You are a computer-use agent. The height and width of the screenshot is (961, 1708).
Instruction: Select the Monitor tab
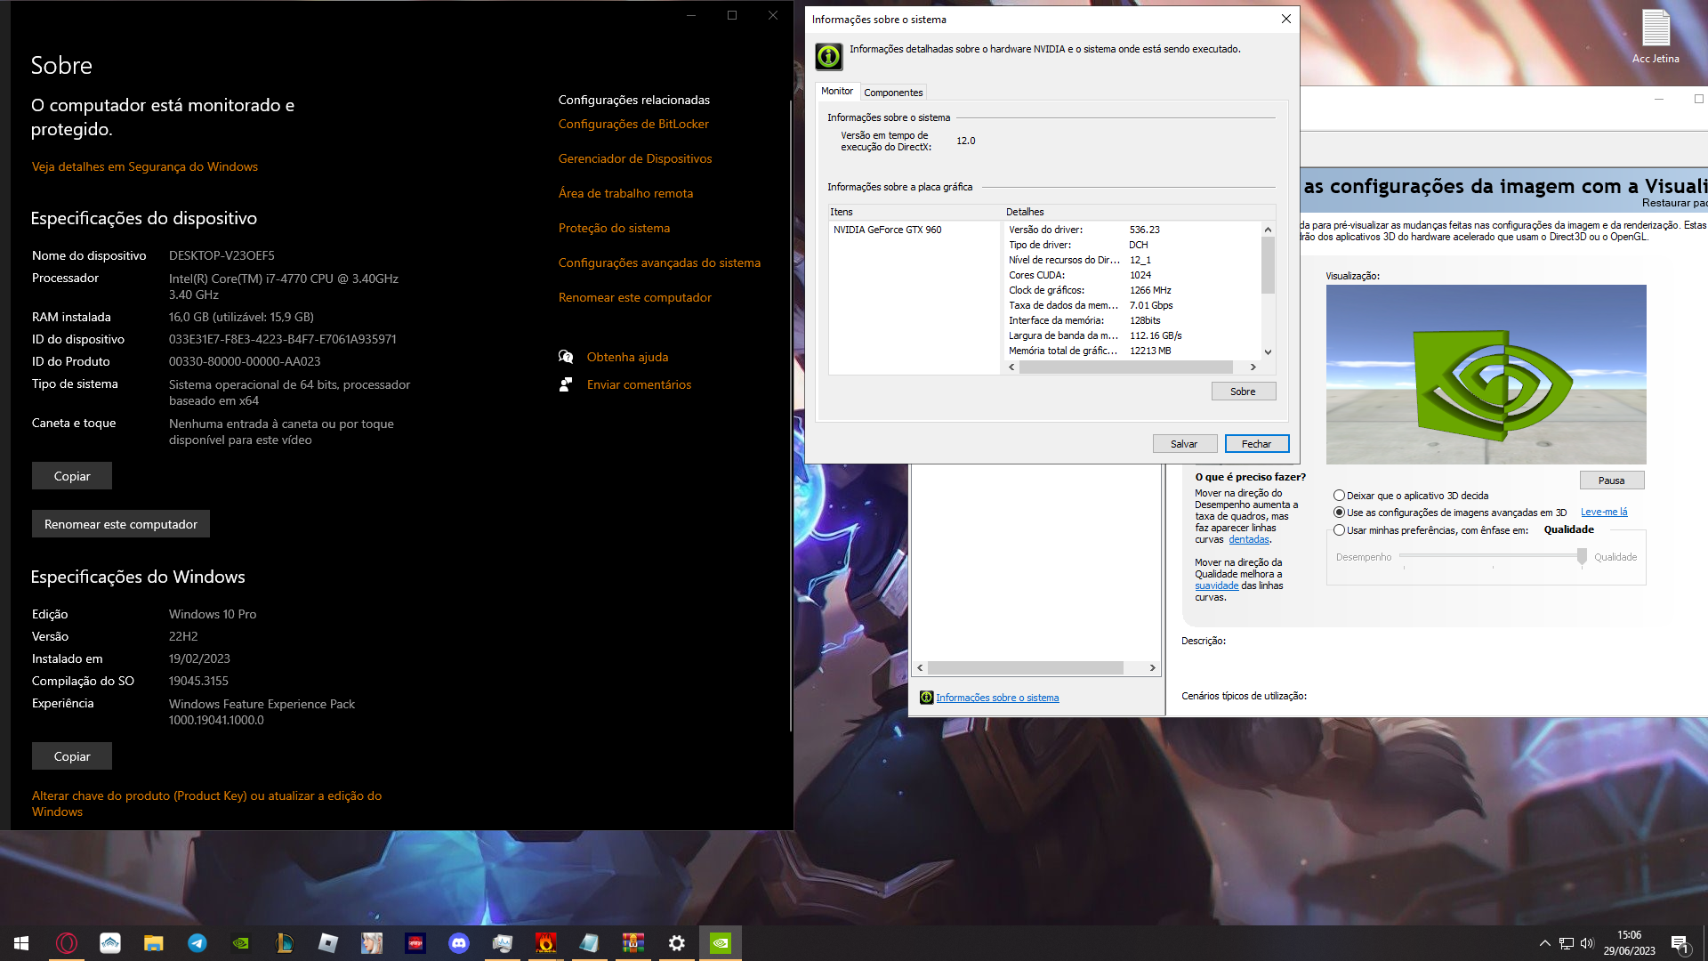pos(837,91)
